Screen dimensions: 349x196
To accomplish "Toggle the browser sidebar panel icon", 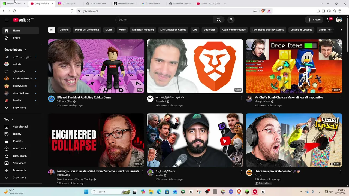I will (323, 11).
